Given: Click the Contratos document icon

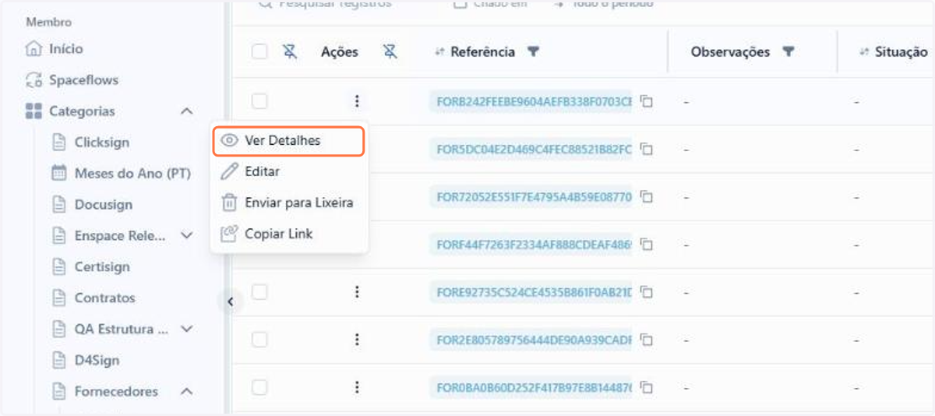Looking at the screenshot, I should pos(58,298).
